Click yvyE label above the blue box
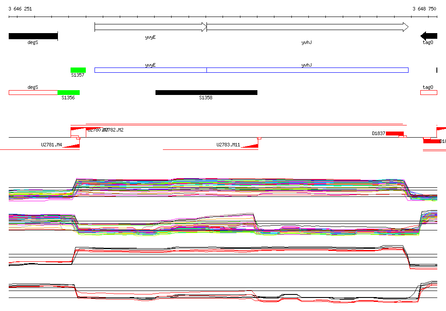Screen dimensions: 446x311 [150, 65]
